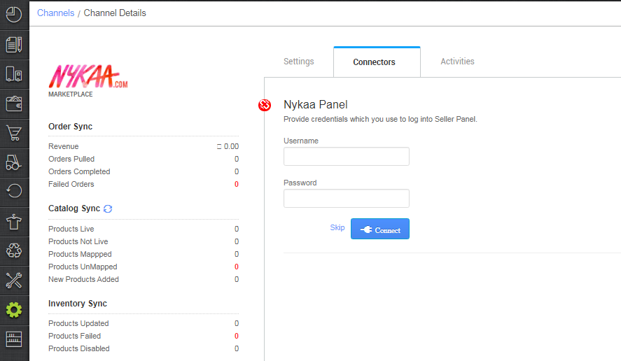Open the dashboard pie chart icon
This screenshot has height=361, width=621.
click(14, 14)
